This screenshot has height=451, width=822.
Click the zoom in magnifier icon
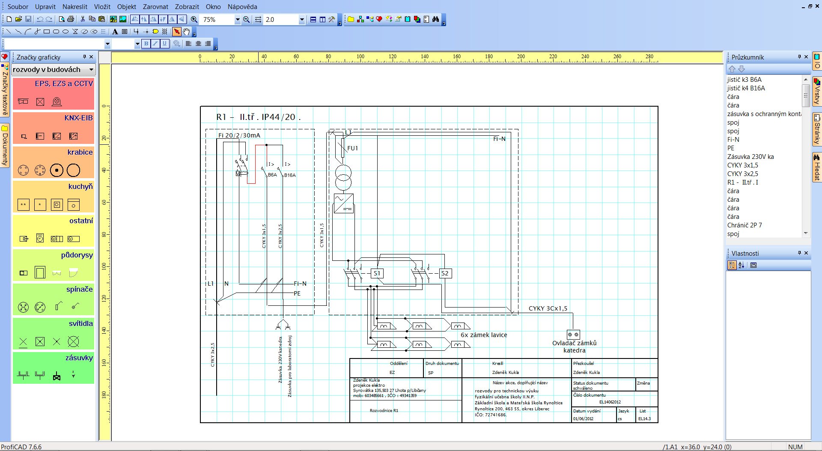[x=194, y=19]
